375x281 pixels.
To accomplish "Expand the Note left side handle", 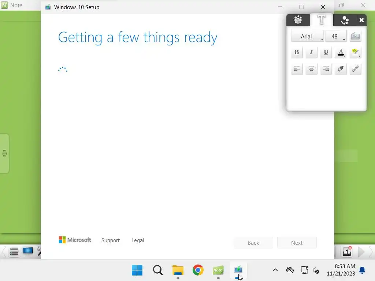I will pos(4,153).
